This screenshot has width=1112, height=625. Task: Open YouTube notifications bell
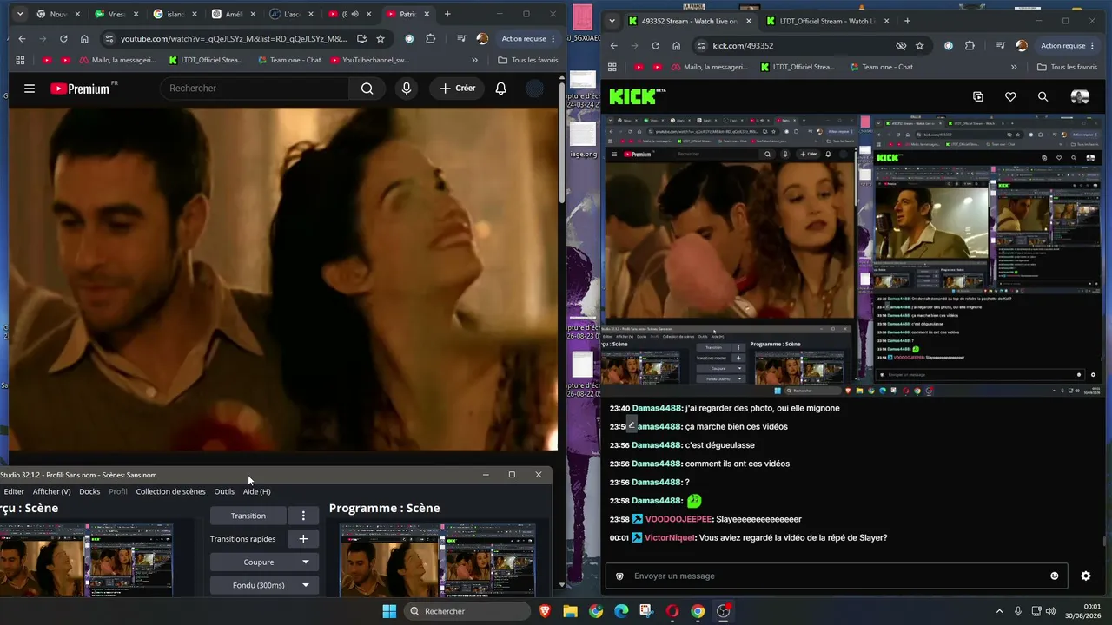click(x=500, y=89)
